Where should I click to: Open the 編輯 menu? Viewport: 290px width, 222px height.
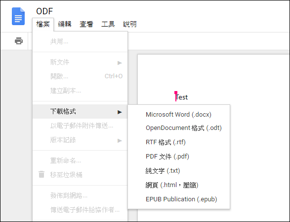coord(65,24)
